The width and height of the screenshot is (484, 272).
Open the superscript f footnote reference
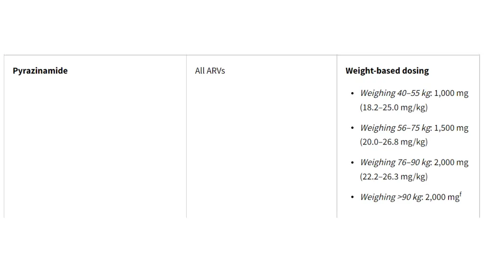[460, 194]
